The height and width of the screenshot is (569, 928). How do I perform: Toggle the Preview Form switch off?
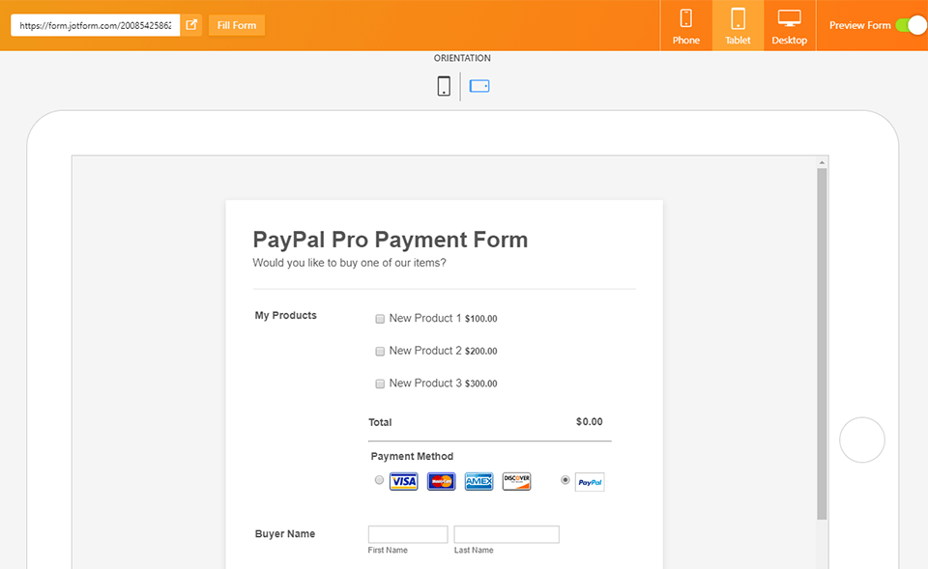pos(911,24)
